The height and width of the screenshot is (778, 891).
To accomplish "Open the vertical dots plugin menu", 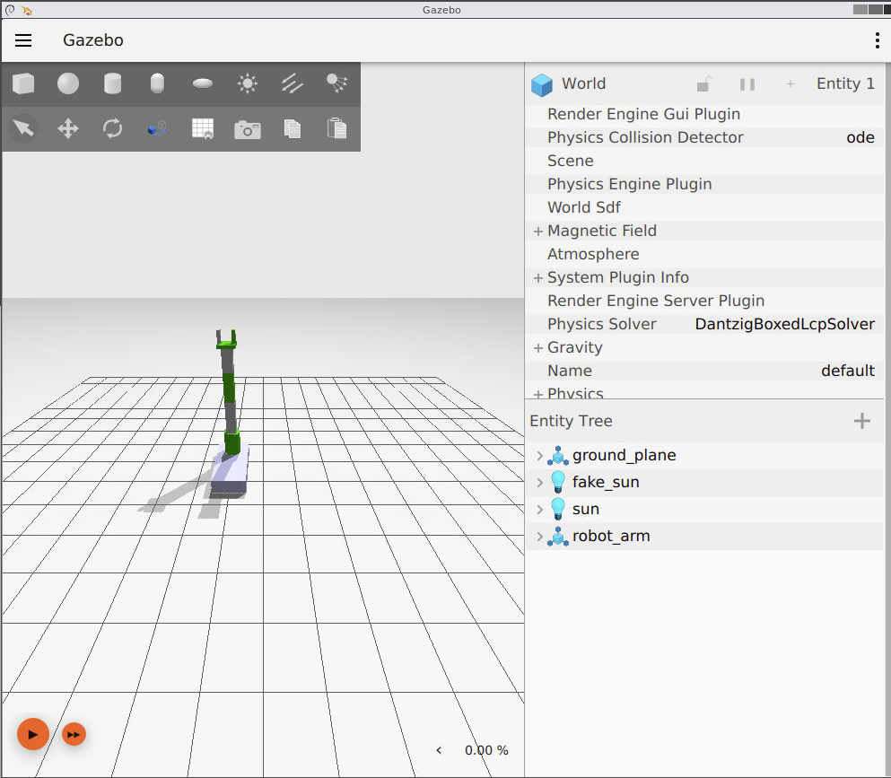I will tap(878, 40).
